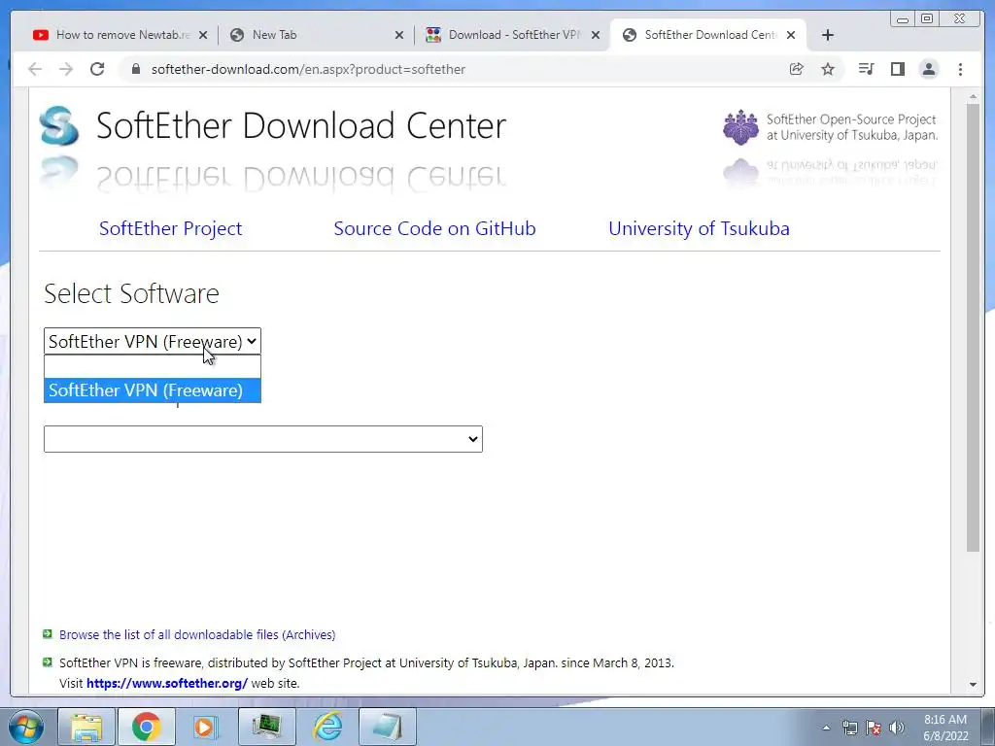Choose the blank dropdown option
This screenshot has height=746, width=995.
[153, 366]
